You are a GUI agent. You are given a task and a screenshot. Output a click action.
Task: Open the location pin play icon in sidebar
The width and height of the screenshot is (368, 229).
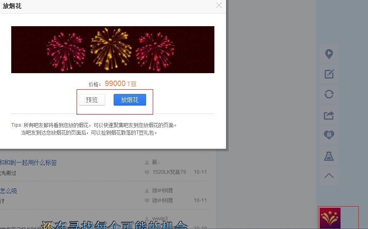[x=329, y=54]
